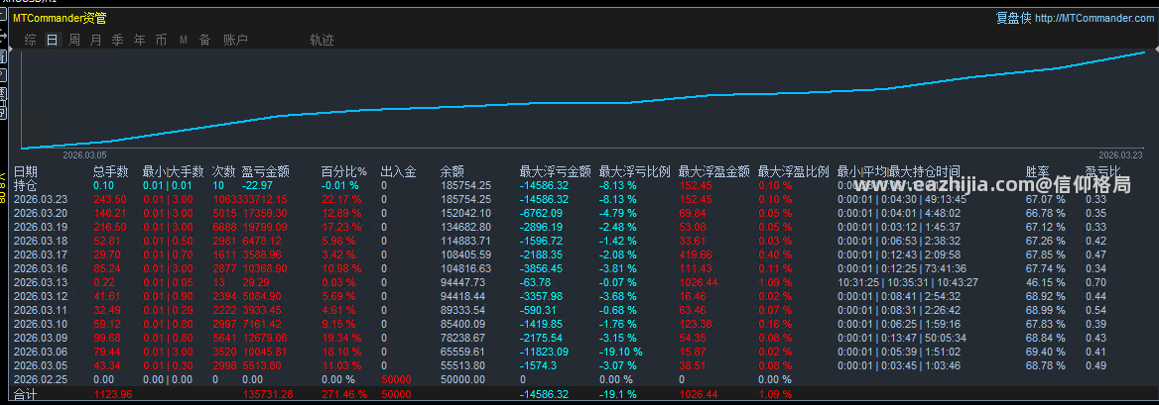Select the 2026.03.20 date row
The height and width of the screenshot is (405, 1159).
[x=41, y=213]
